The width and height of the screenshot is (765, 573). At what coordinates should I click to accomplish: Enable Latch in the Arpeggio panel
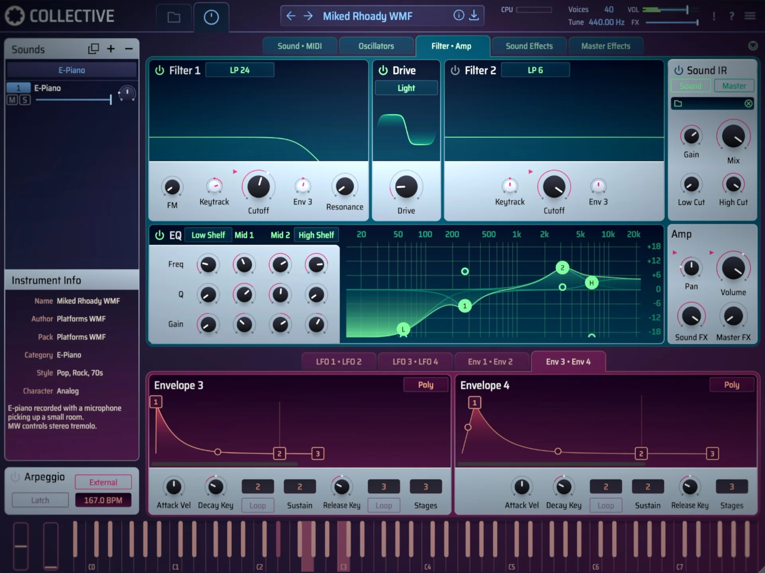[x=40, y=500]
